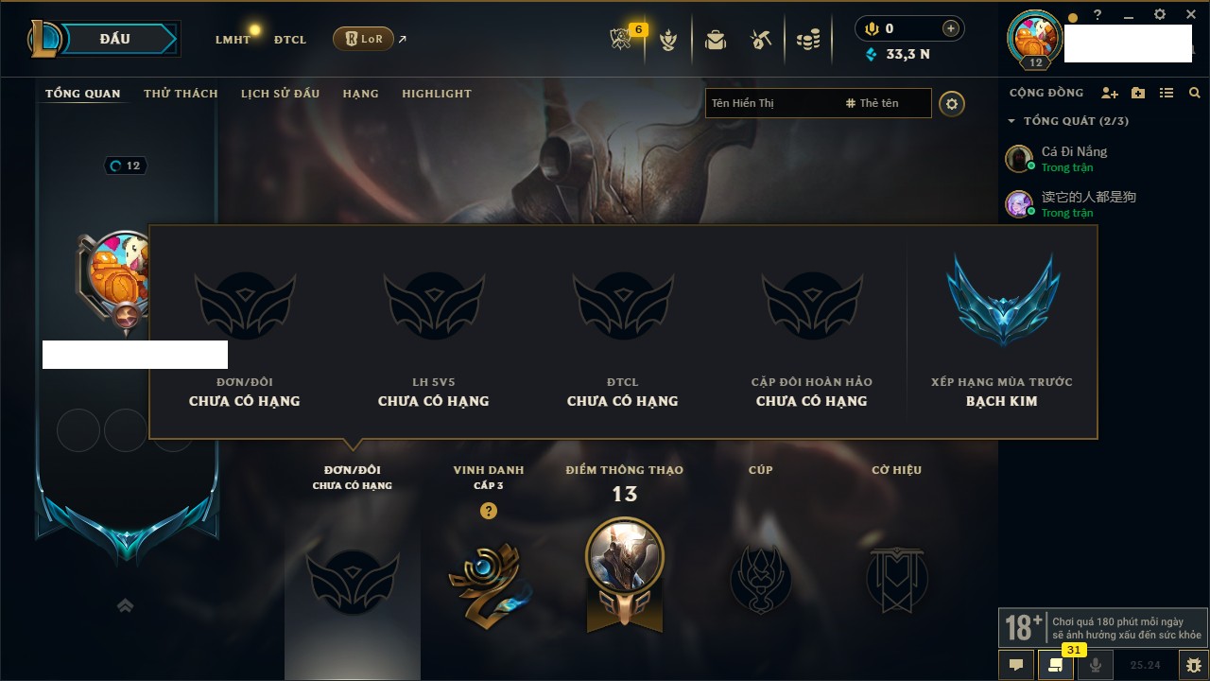Viewport: 1210px width, 681px height.
Task: Open the Clash trophy icon with badge 6
Action: pyautogui.click(x=621, y=40)
